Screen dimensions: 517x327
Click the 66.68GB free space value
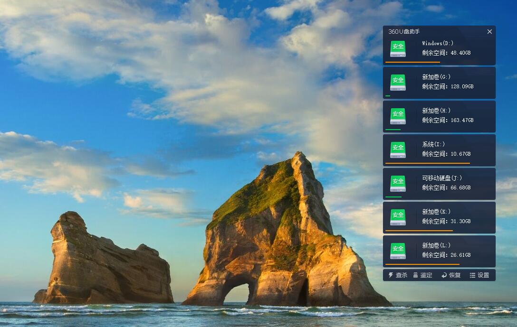click(x=460, y=187)
